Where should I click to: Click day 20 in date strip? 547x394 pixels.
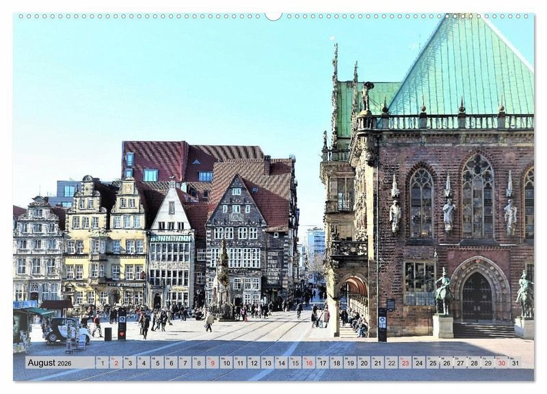click(x=364, y=363)
